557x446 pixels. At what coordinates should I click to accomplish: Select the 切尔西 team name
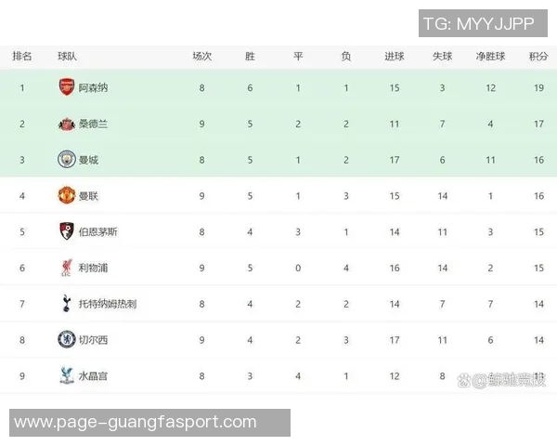point(93,340)
